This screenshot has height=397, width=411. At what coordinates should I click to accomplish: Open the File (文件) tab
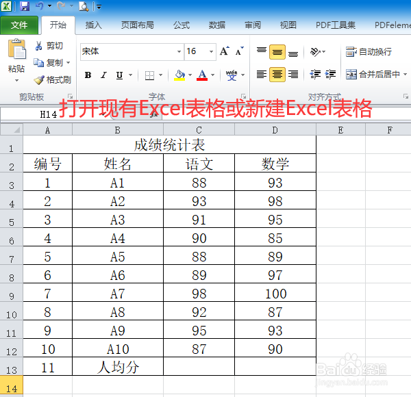click(x=19, y=25)
